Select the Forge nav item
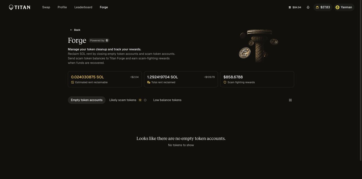This screenshot has width=362, height=179. [104, 7]
